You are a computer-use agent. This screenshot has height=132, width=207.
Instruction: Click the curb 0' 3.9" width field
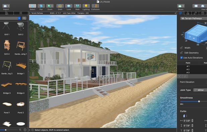[187, 121]
